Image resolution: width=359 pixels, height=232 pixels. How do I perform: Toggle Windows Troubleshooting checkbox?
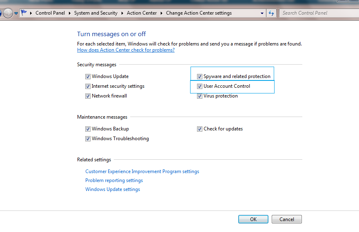(88, 139)
